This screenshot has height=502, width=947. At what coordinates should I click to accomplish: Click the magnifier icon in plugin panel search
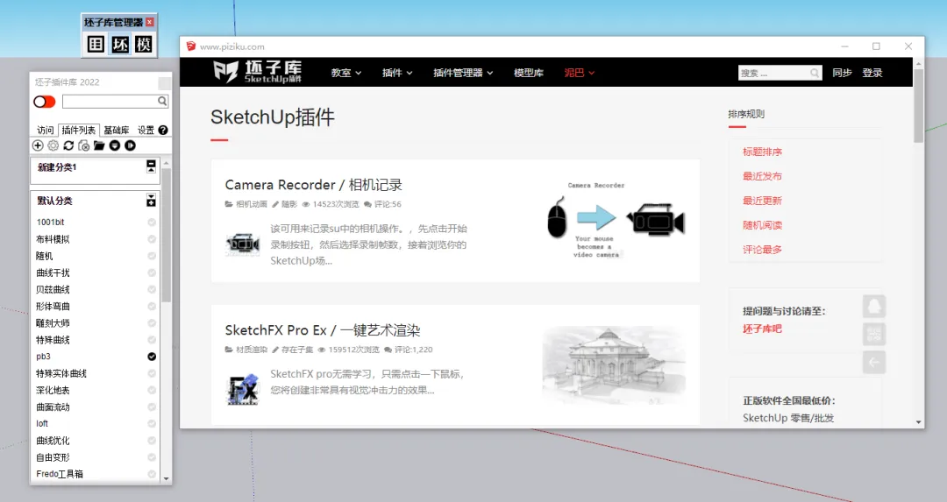(x=162, y=102)
